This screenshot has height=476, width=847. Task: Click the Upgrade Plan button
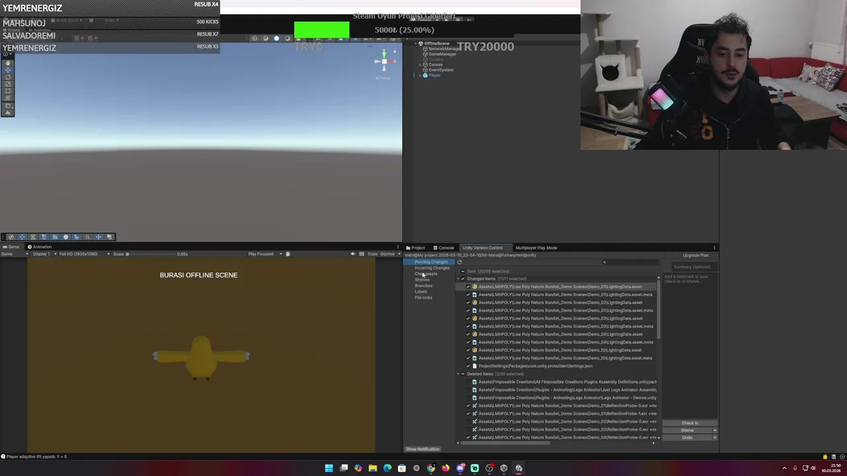tap(695, 255)
